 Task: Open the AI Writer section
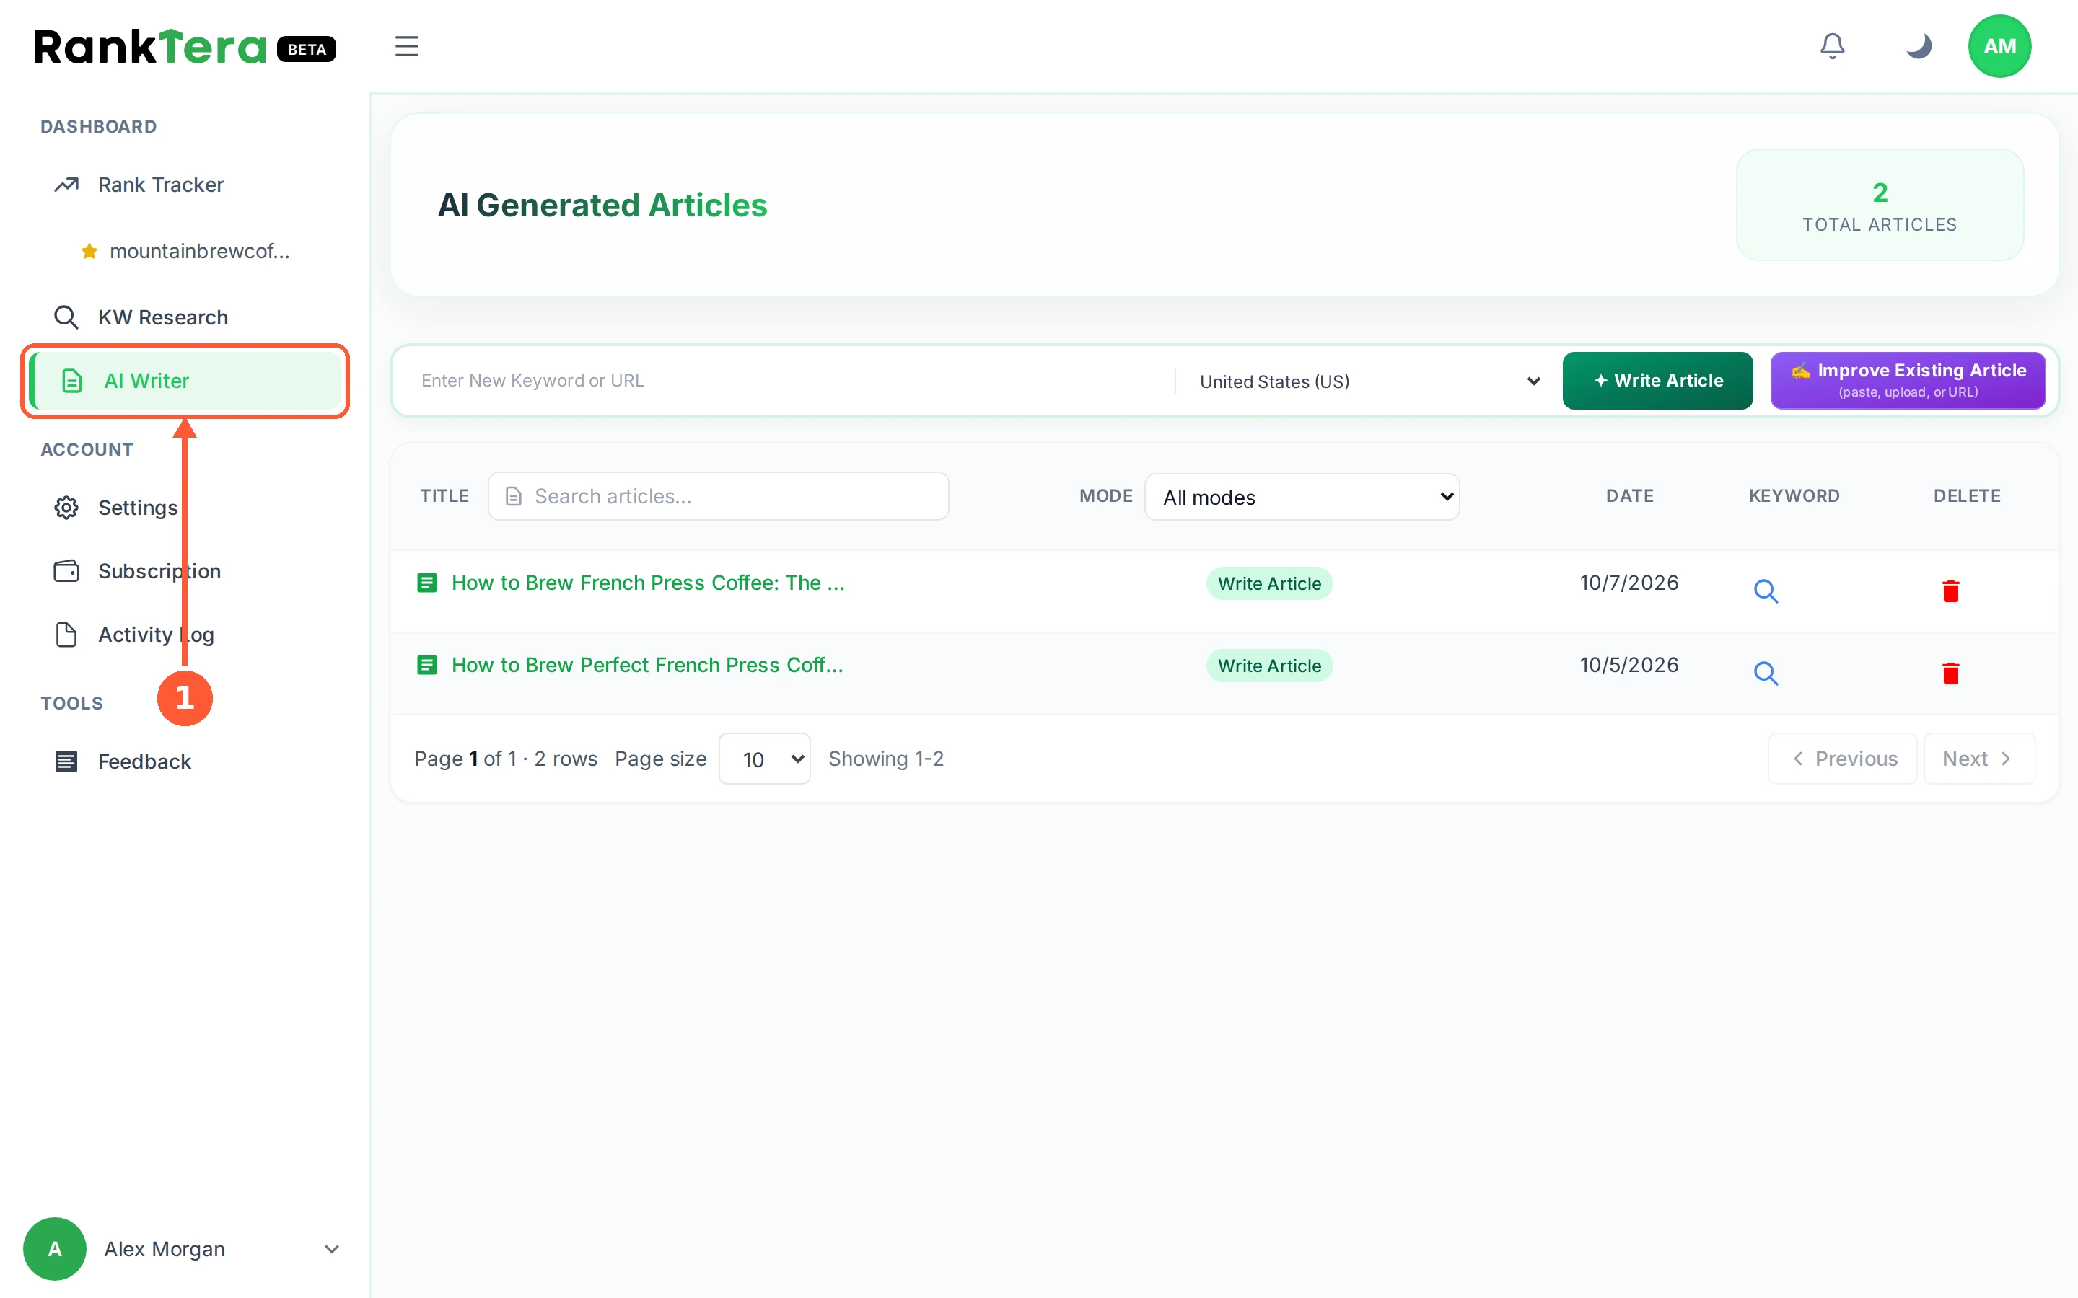[x=185, y=380]
